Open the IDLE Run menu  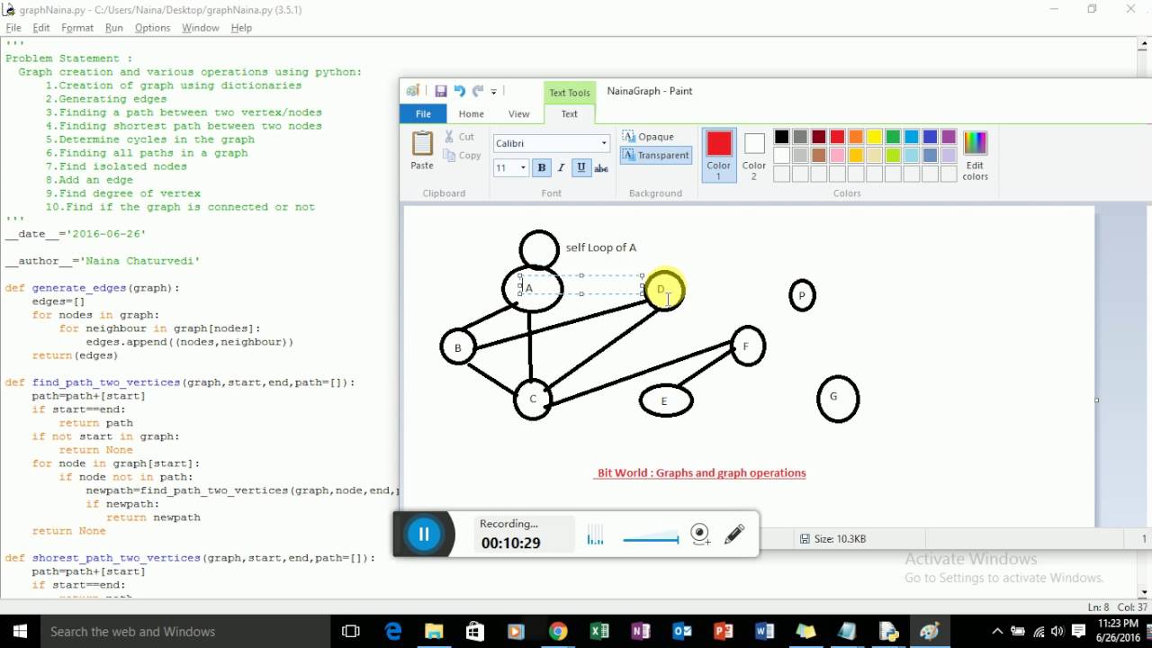click(113, 28)
